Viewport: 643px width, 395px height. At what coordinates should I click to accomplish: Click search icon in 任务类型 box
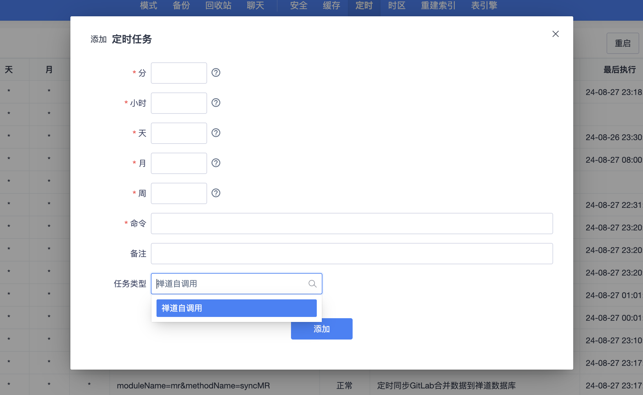312,284
